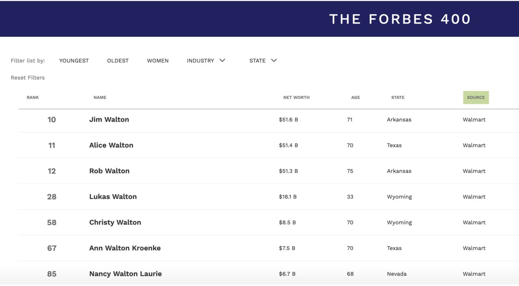Open Nancy Walton Laurie's entry
519x286 pixels.
click(125, 274)
